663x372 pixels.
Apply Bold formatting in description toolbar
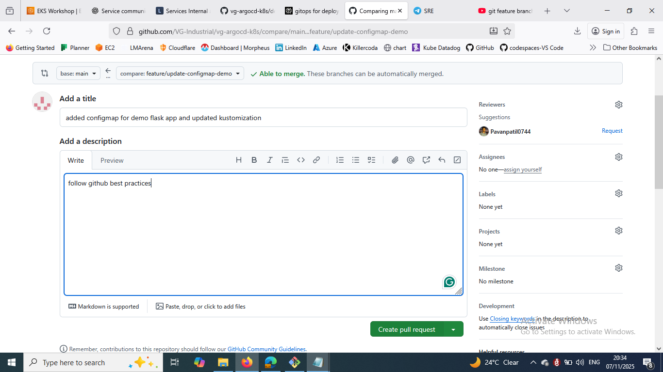(x=254, y=160)
